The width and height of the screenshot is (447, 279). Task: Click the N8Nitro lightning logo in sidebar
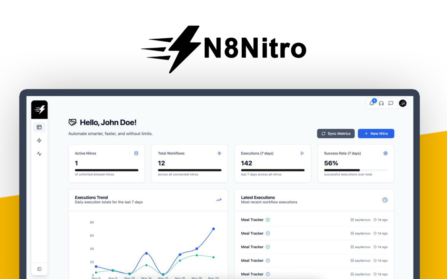pos(39,110)
